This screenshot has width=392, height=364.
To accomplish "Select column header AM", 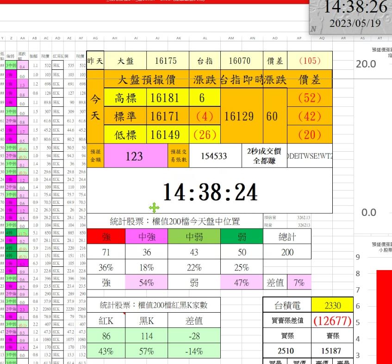I will [x=231, y=38].
